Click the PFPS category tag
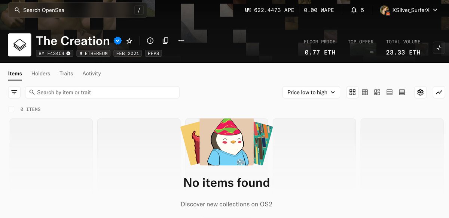 point(153,53)
